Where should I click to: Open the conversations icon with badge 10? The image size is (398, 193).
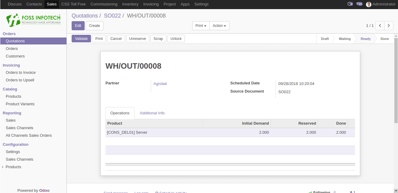click(359, 4)
